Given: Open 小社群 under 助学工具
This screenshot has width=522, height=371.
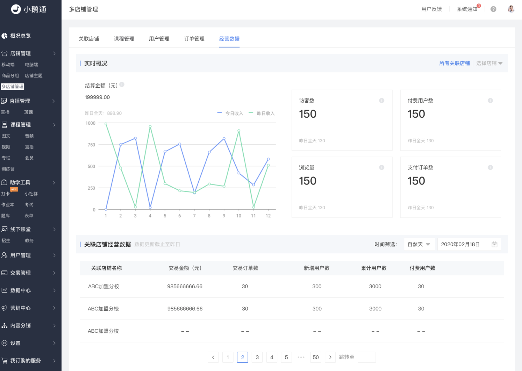Looking at the screenshot, I should tap(31, 194).
